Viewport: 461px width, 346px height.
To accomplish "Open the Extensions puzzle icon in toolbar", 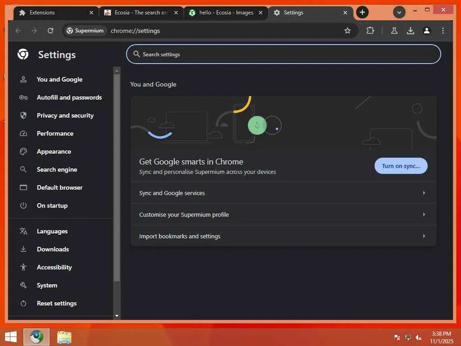I will click(x=370, y=31).
